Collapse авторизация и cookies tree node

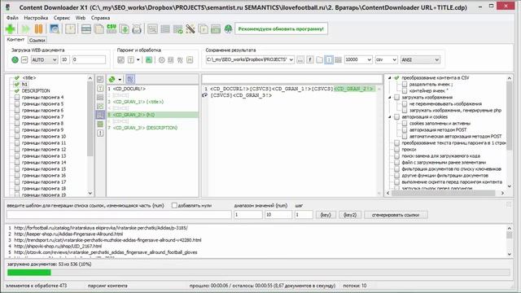[x=390, y=117]
